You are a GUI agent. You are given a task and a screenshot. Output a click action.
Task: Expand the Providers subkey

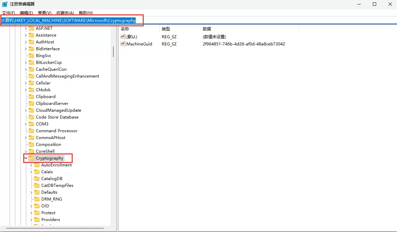[31, 220]
